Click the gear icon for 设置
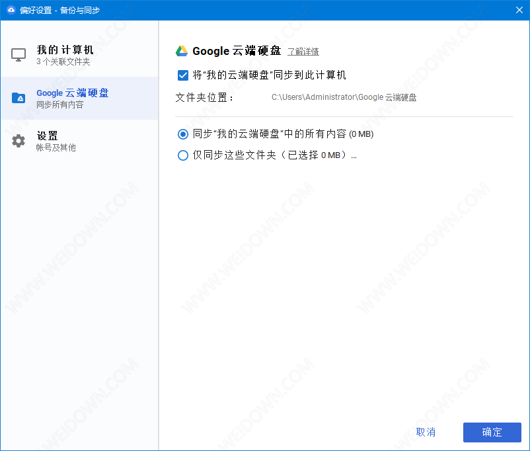530x451 pixels. click(x=19, y=141)
